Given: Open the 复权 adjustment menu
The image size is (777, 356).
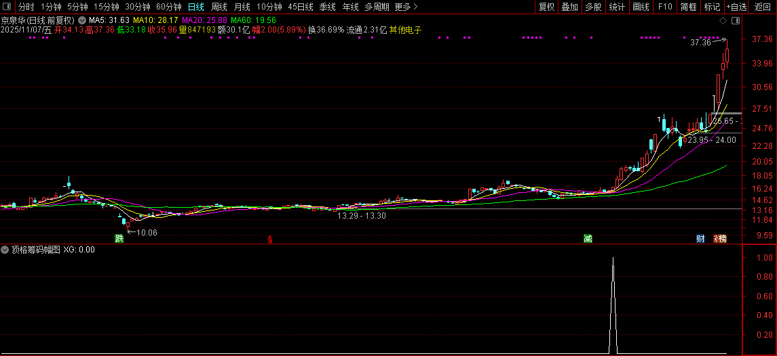Looking at the screenshot, I should [546, 7].
